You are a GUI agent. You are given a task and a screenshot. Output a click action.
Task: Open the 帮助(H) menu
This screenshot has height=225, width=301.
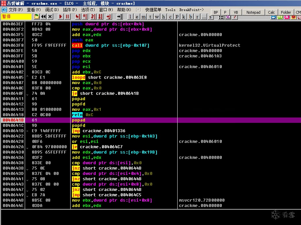click(x=124, y=10)
